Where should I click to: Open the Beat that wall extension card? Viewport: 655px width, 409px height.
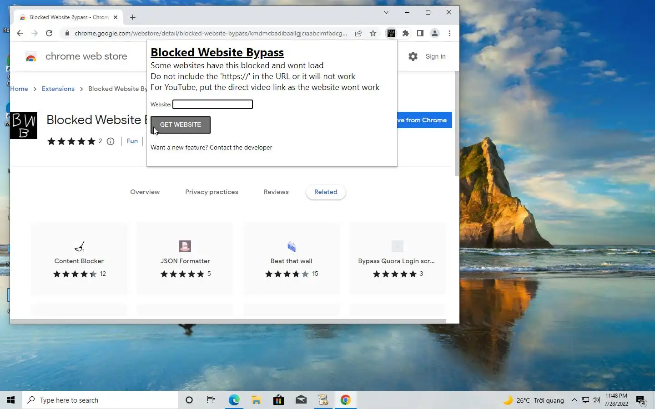click(x=292, y=258)
